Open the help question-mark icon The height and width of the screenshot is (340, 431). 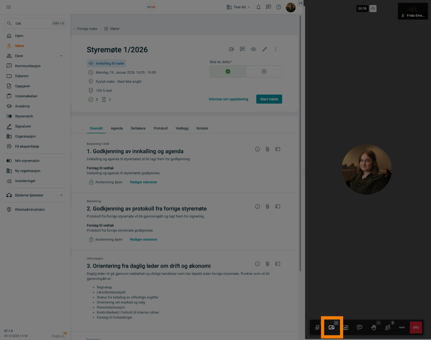coord(279,7)
